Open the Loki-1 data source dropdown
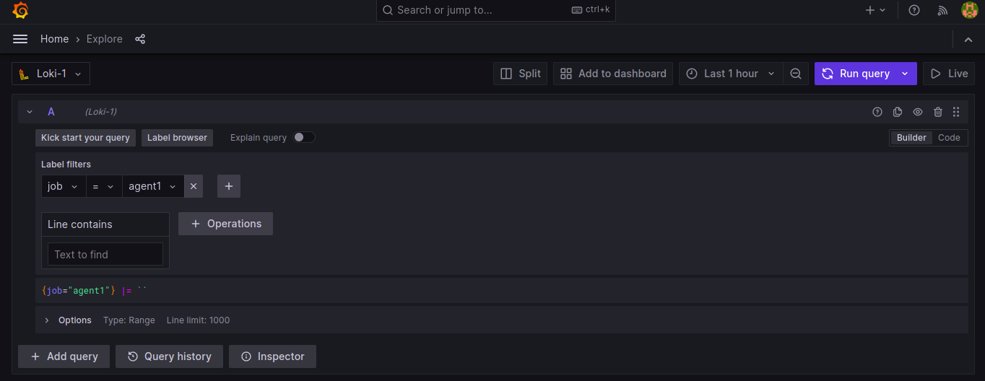This screenshot has height=381, width=985. click(51, 74)
